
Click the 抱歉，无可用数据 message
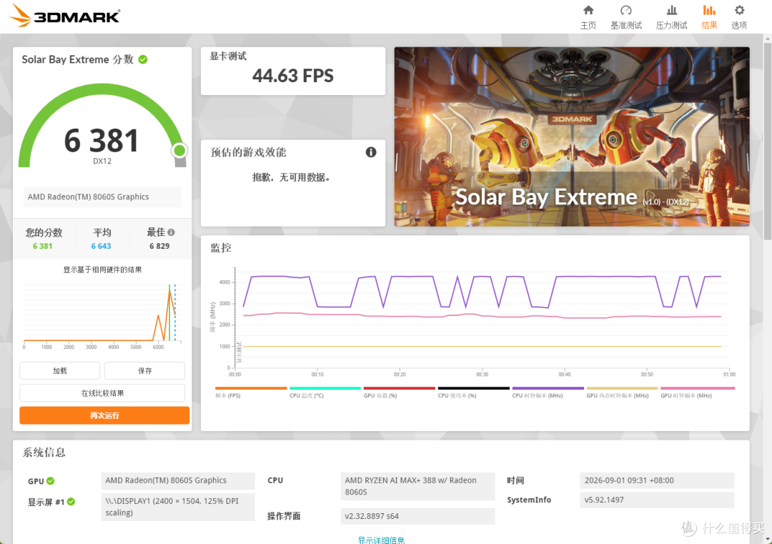pos(292,178)
